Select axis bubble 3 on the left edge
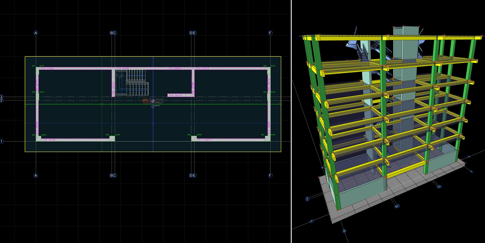This screenshot has height=243, width=485. pyautogui.click(x=2, y=97)
